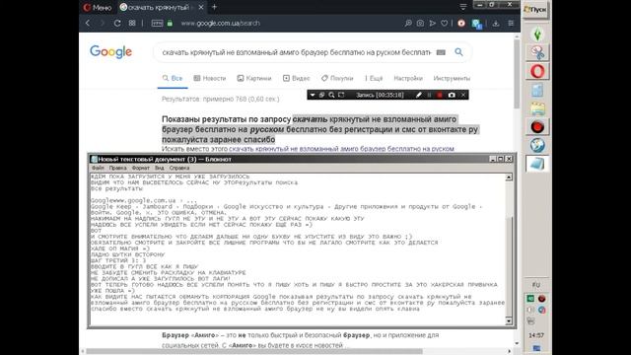Screen dimensions: 631x355
Task: Switch to the Новости tab
Action: point(210,78)
